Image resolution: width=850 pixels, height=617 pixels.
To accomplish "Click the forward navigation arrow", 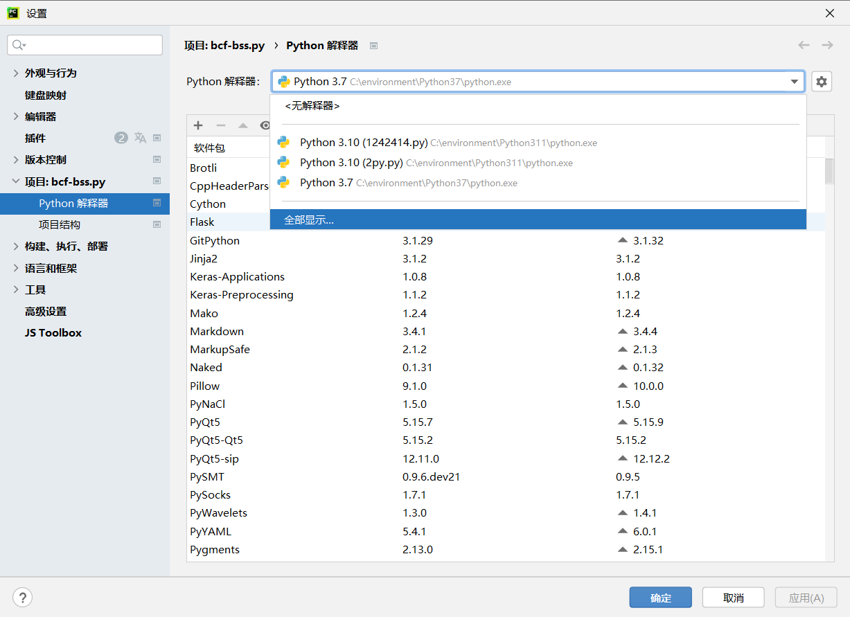I will 827,45.
